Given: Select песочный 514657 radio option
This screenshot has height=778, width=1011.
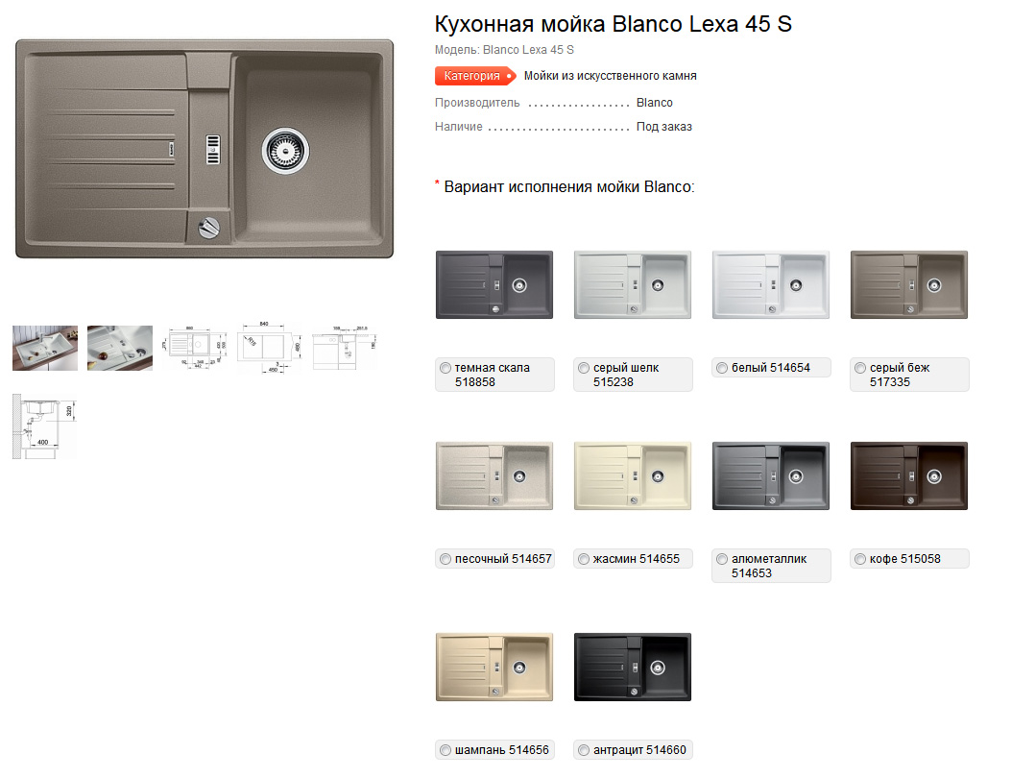Looking at the screenshot, I should pyautogui.click(x=445, y=559).
